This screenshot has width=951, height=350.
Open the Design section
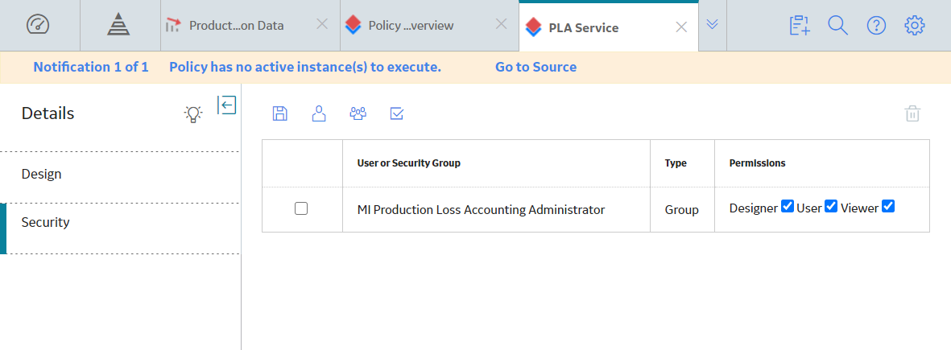[121, 175]
